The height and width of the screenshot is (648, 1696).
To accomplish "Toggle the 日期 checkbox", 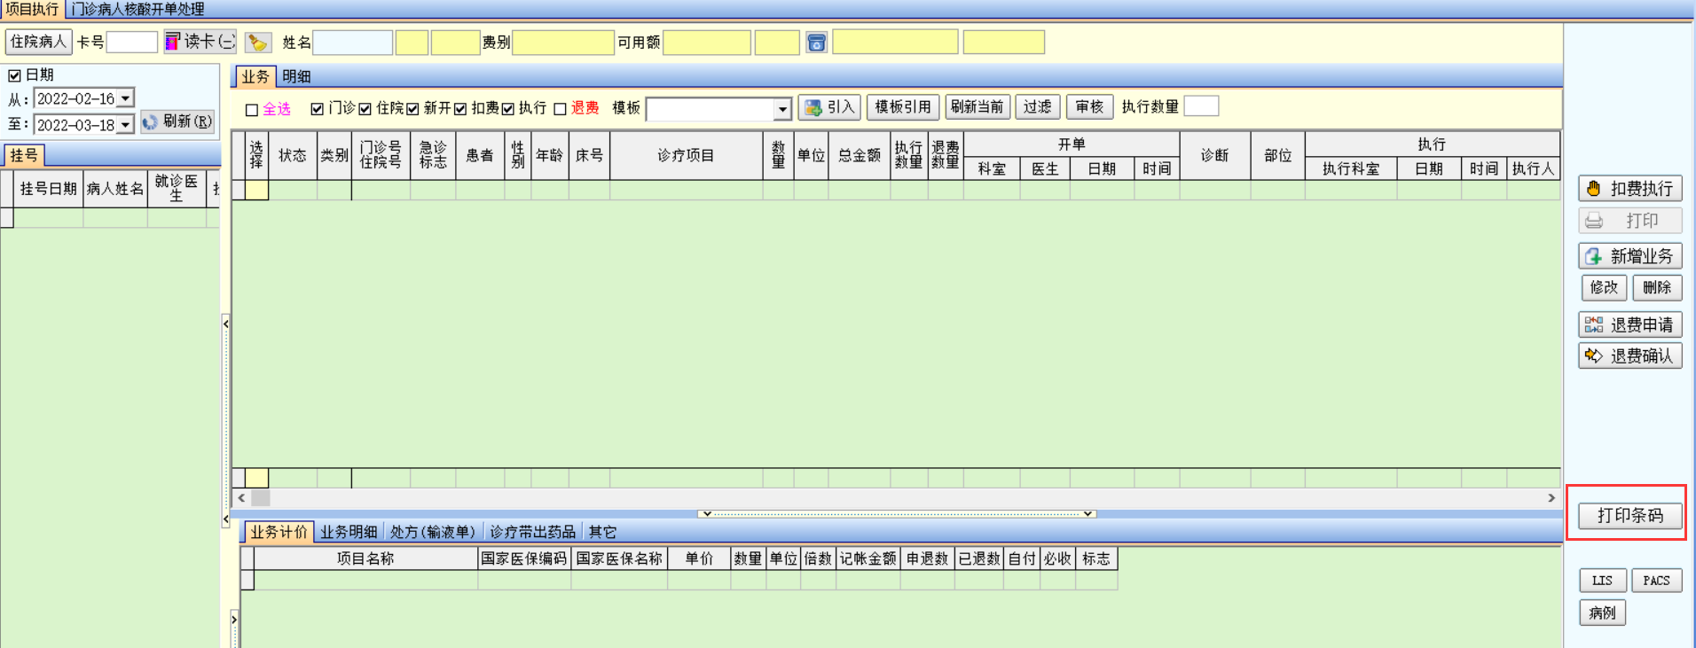I will tap(14, 75).
